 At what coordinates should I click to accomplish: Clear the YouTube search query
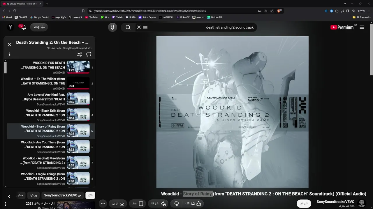pyautogui.click(x=139, y=27)
